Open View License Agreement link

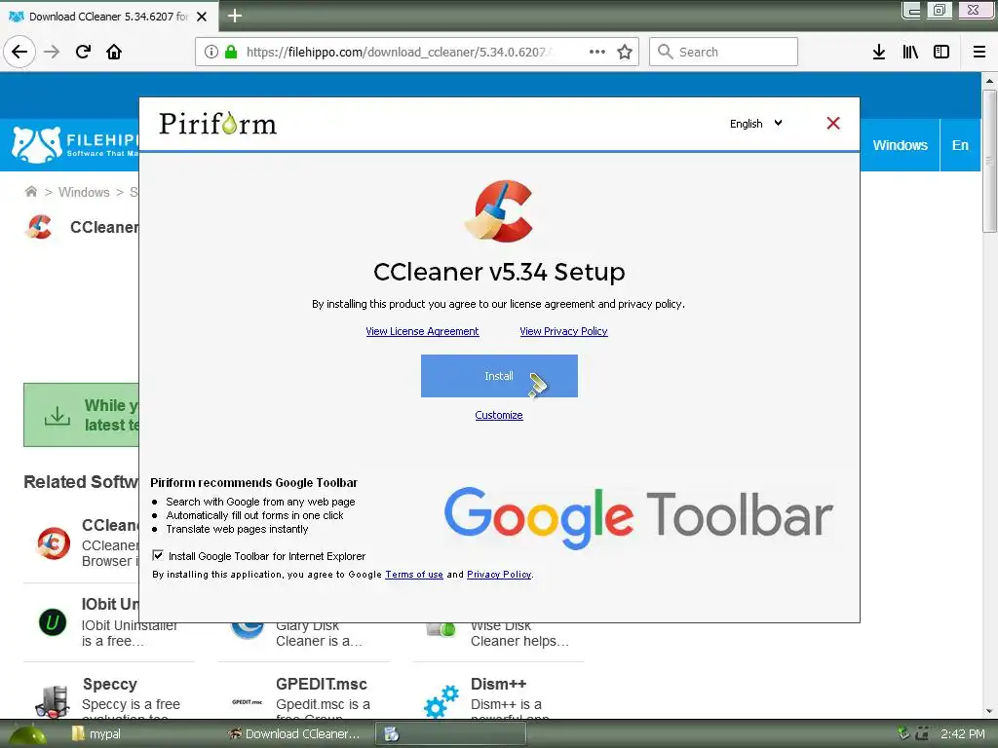(422, 331)
